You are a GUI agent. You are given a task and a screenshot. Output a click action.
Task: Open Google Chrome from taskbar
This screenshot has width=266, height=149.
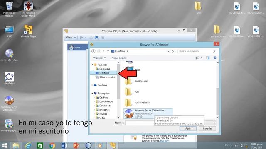[x=52, y=145]
